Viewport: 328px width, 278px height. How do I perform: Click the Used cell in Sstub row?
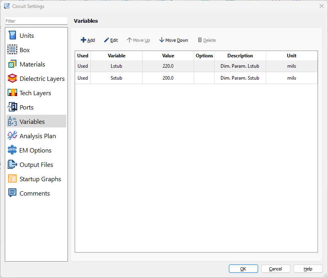click(x=83, y=78)
